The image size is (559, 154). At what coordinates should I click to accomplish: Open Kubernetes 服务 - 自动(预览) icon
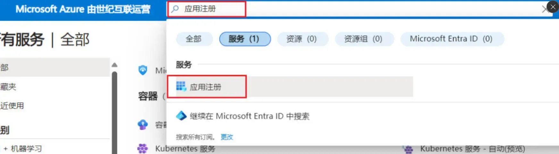[408, 149]
